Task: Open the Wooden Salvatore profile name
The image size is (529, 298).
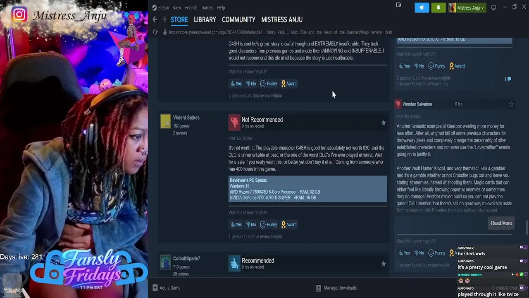Action: 417,104
